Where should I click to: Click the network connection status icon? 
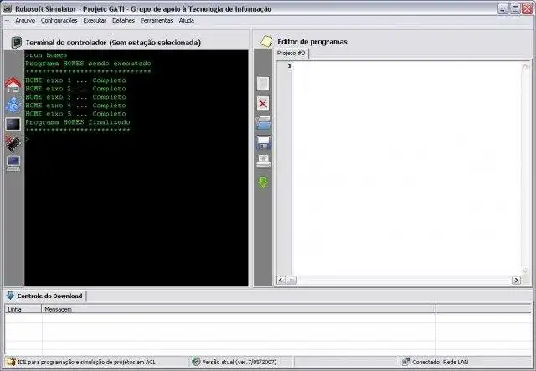pyautogui.click(x=405, y=362)
